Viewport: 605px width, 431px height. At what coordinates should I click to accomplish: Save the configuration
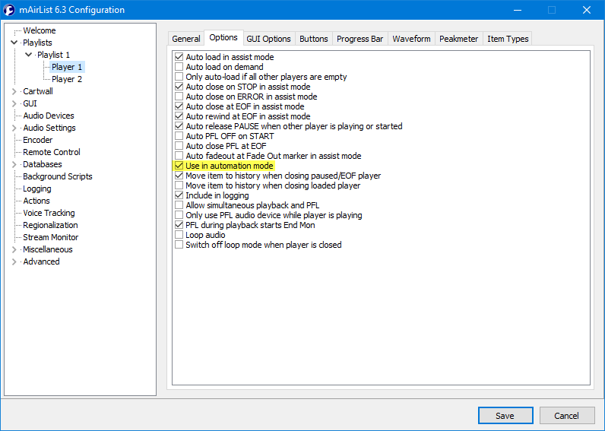coord(505,416)
